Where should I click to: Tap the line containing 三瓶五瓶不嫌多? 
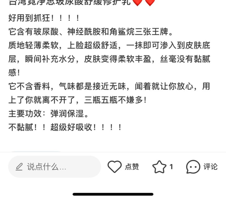[77, 100]
